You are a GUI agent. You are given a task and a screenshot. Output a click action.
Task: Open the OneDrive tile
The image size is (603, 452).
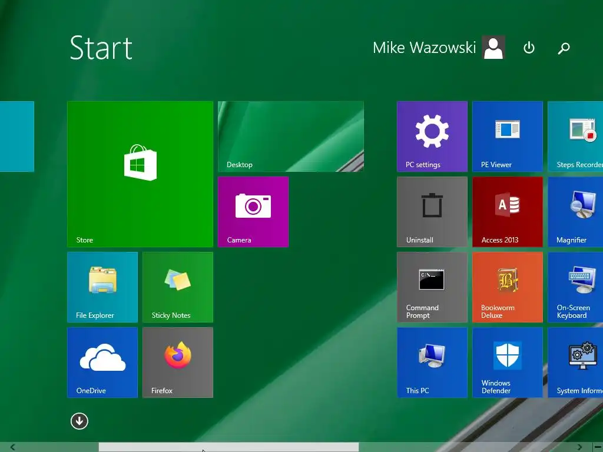[102, 363]
